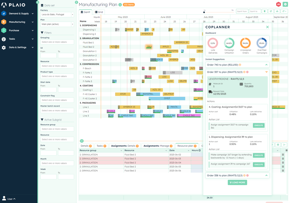Screen dimensions: 290x203
Task: Expand the Demand & Supply menu
Action: pyautogui.click(x=33, y=14)
